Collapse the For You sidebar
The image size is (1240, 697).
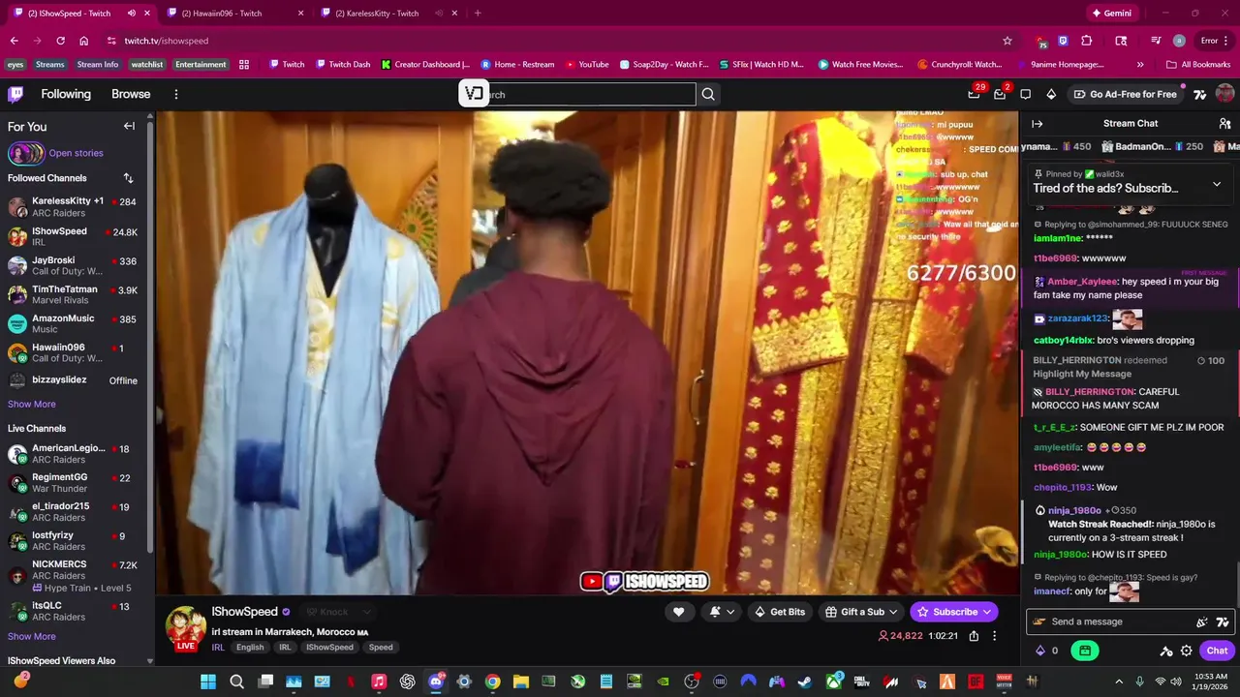point(129,126)
